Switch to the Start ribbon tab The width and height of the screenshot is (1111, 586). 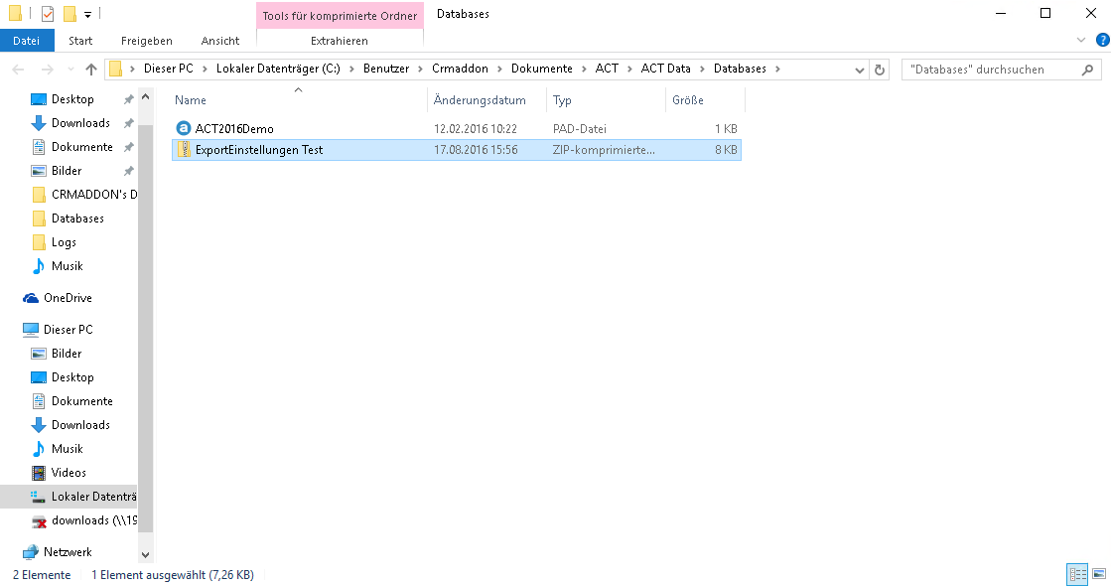pos(80,41)
